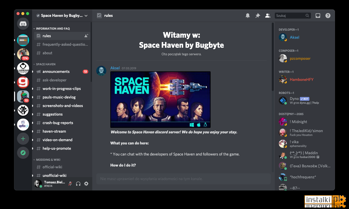Select the rules channel
Image resolution: width=349 pixels, height=209 pixels.
pyautogui.click(x=62, y=36)
